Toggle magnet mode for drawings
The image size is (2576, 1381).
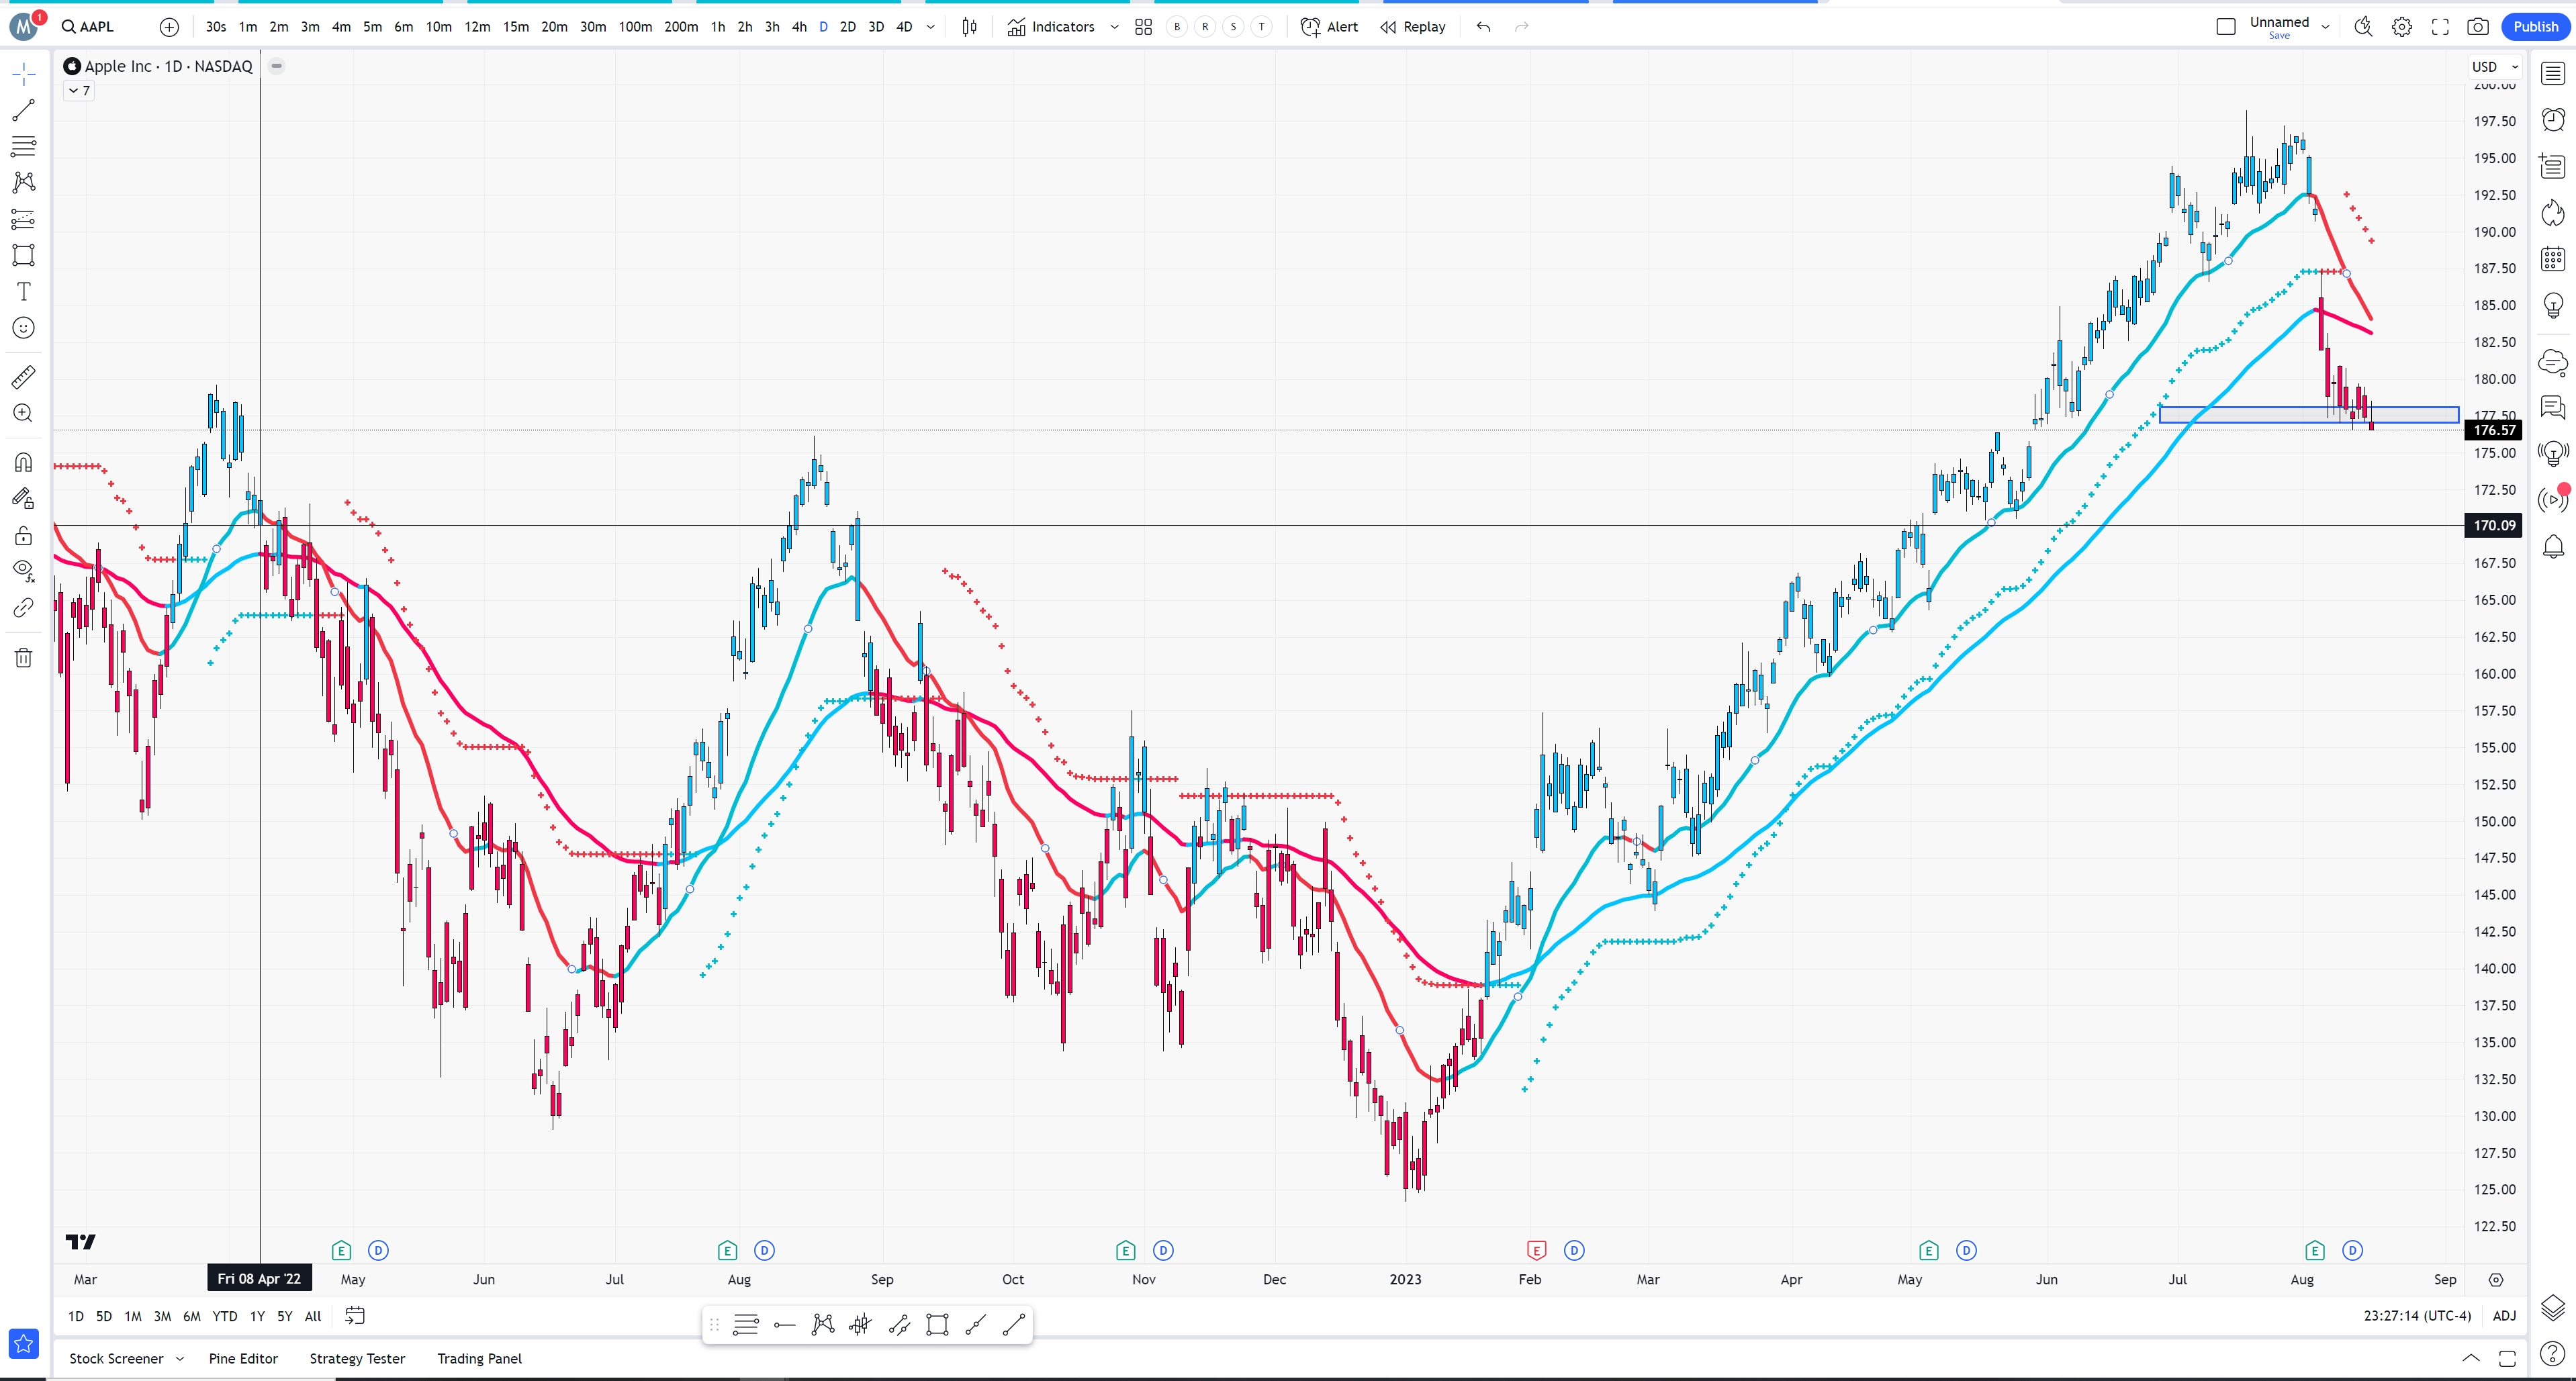pyautogui.click(x=24, y=462)
